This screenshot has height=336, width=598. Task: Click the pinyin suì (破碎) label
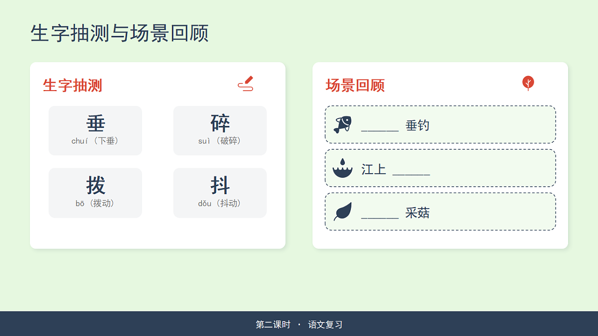click(x=220, y=141)
